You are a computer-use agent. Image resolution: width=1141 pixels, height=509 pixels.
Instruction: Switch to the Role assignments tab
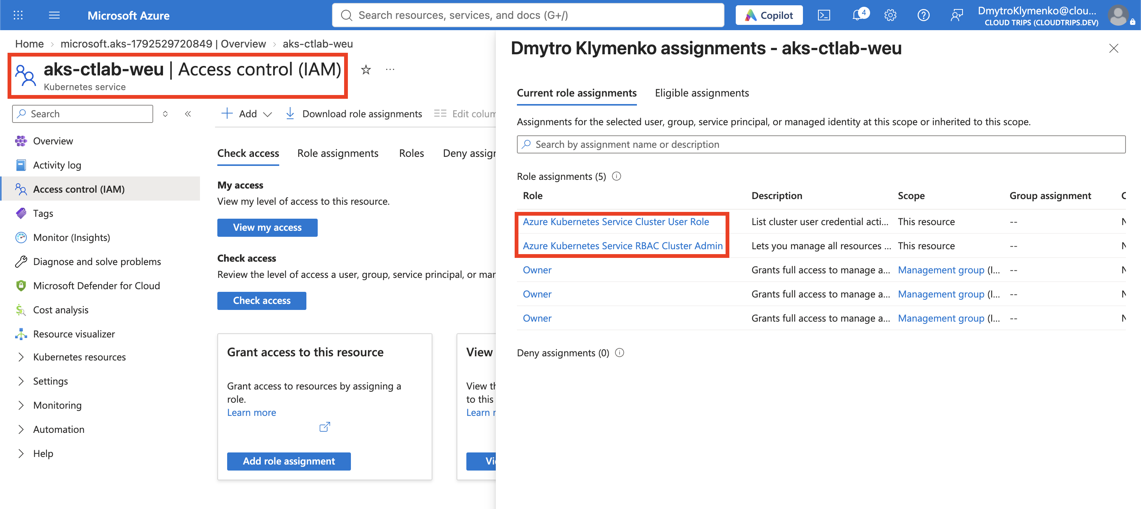[x=338, y=153]
